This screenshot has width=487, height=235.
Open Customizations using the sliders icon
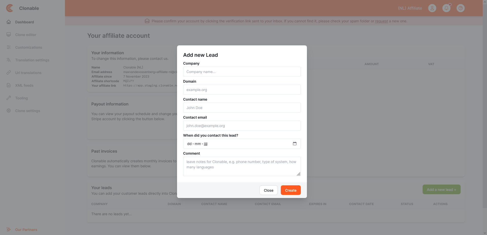pos(9,47)
